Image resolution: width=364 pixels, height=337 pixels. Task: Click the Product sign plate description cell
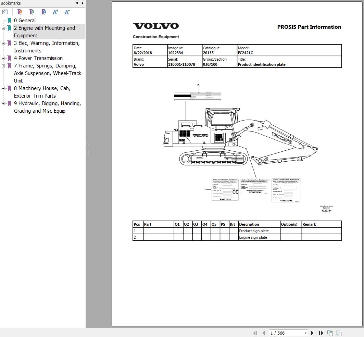pyautogui.click(x=259, y=231)
